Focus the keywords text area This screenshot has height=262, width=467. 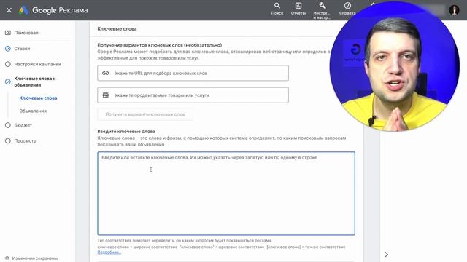tap(226, 194)
